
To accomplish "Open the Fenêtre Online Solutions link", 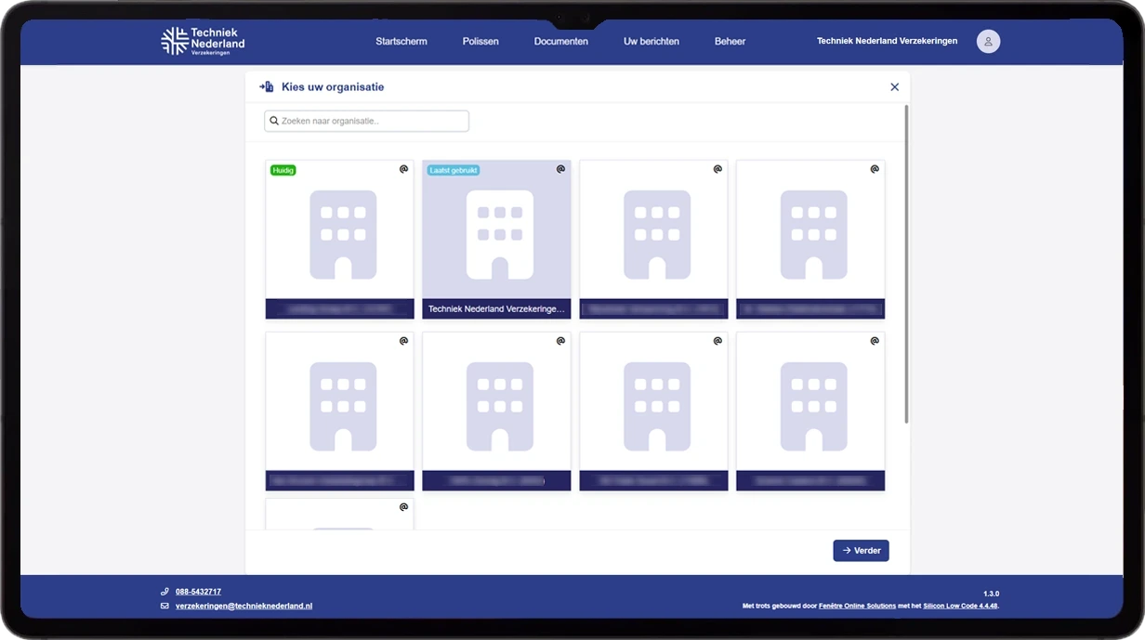I will [857, 606].
